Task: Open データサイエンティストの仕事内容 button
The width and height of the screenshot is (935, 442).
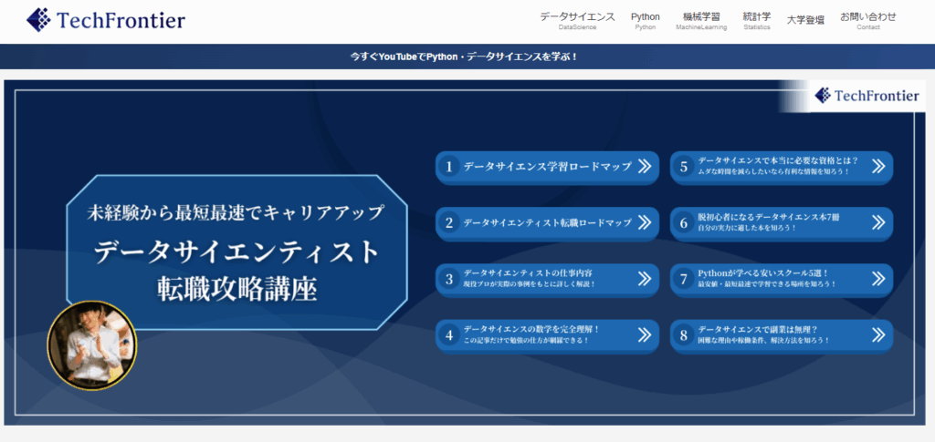Action: click(547, 279)
